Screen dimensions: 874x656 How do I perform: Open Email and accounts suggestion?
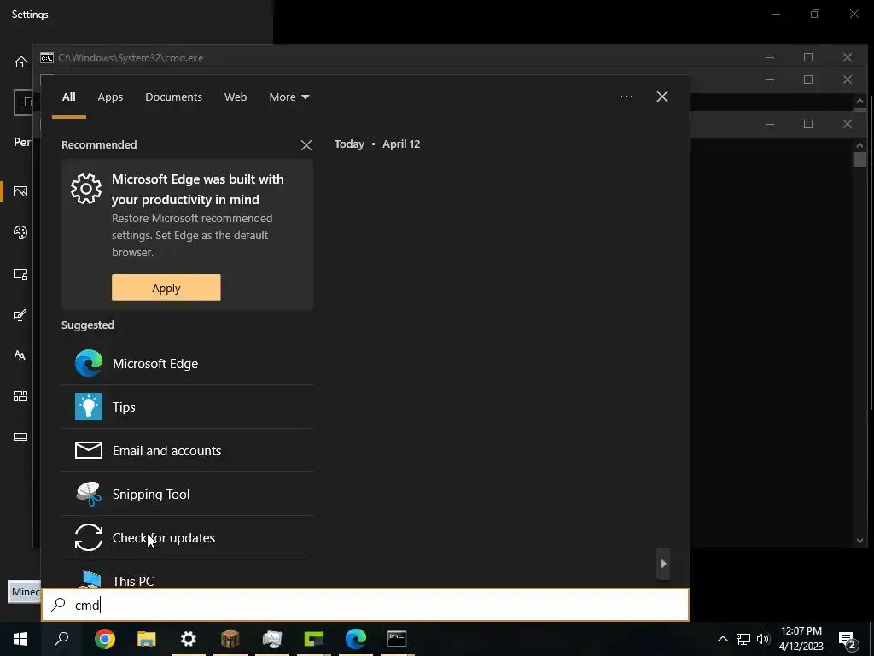[187, 451]
